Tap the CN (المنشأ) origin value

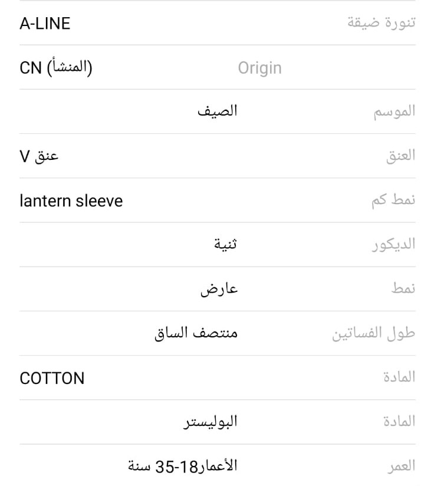(x=56, y=68)
